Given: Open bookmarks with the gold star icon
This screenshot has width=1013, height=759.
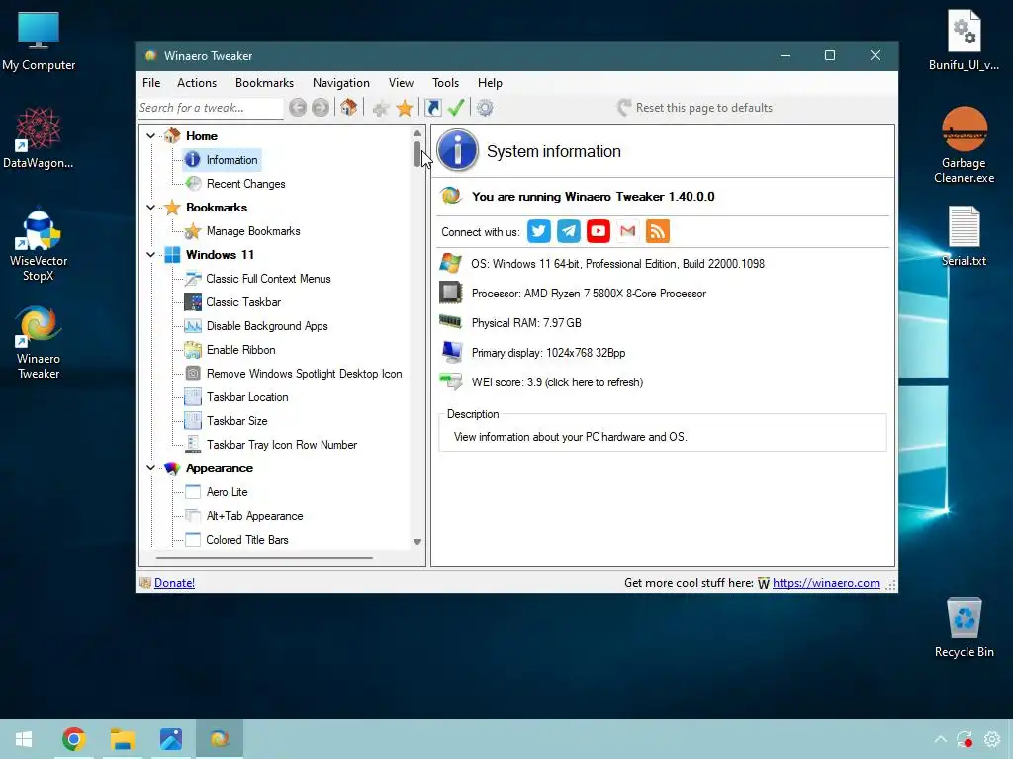Looking at the screenshot, I should (x=405, y=108).
